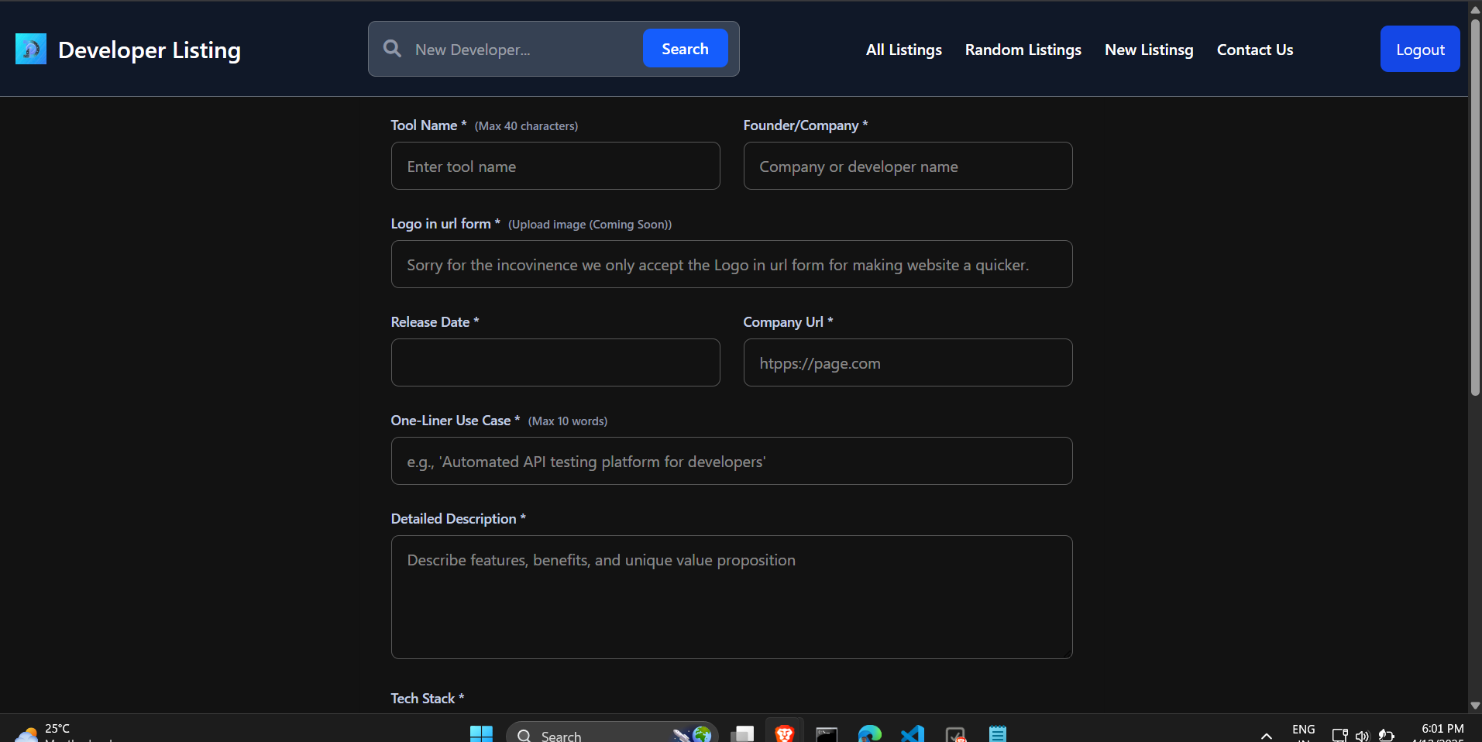Open the Windows Start menu
Image resolution: width=1482 pixels, height=742 pixels.
coord(481,734)
